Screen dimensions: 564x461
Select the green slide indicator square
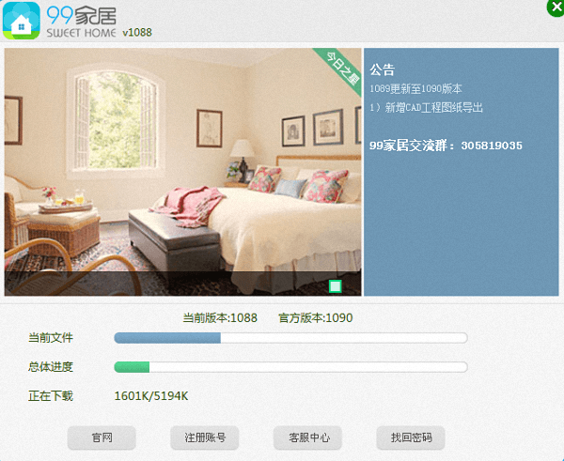336,286
